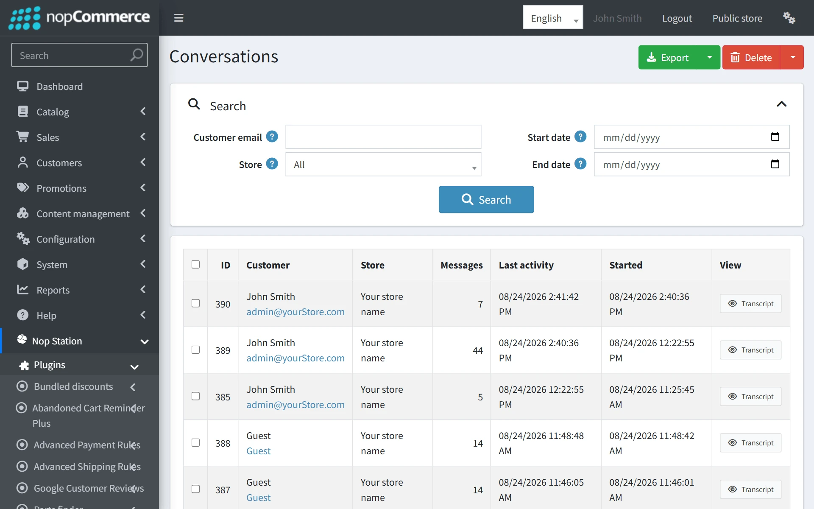Check the box for conversation 388
The width and height of the screenshot is (814, 509).
coord(195,442)
